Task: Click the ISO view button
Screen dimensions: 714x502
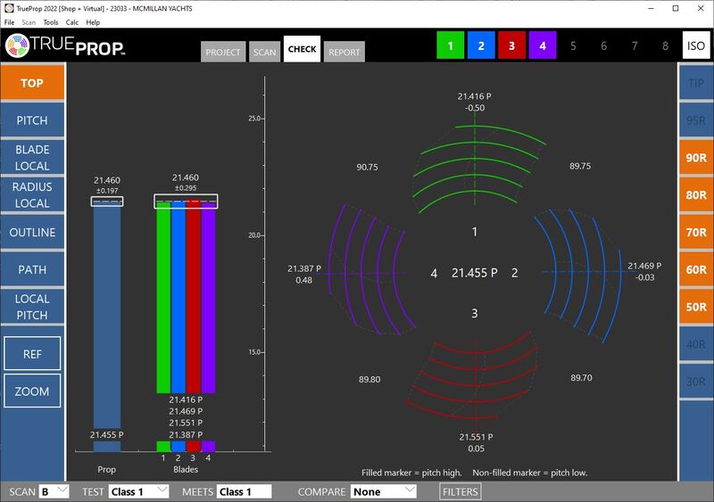Action: click(x=695, y=45)
